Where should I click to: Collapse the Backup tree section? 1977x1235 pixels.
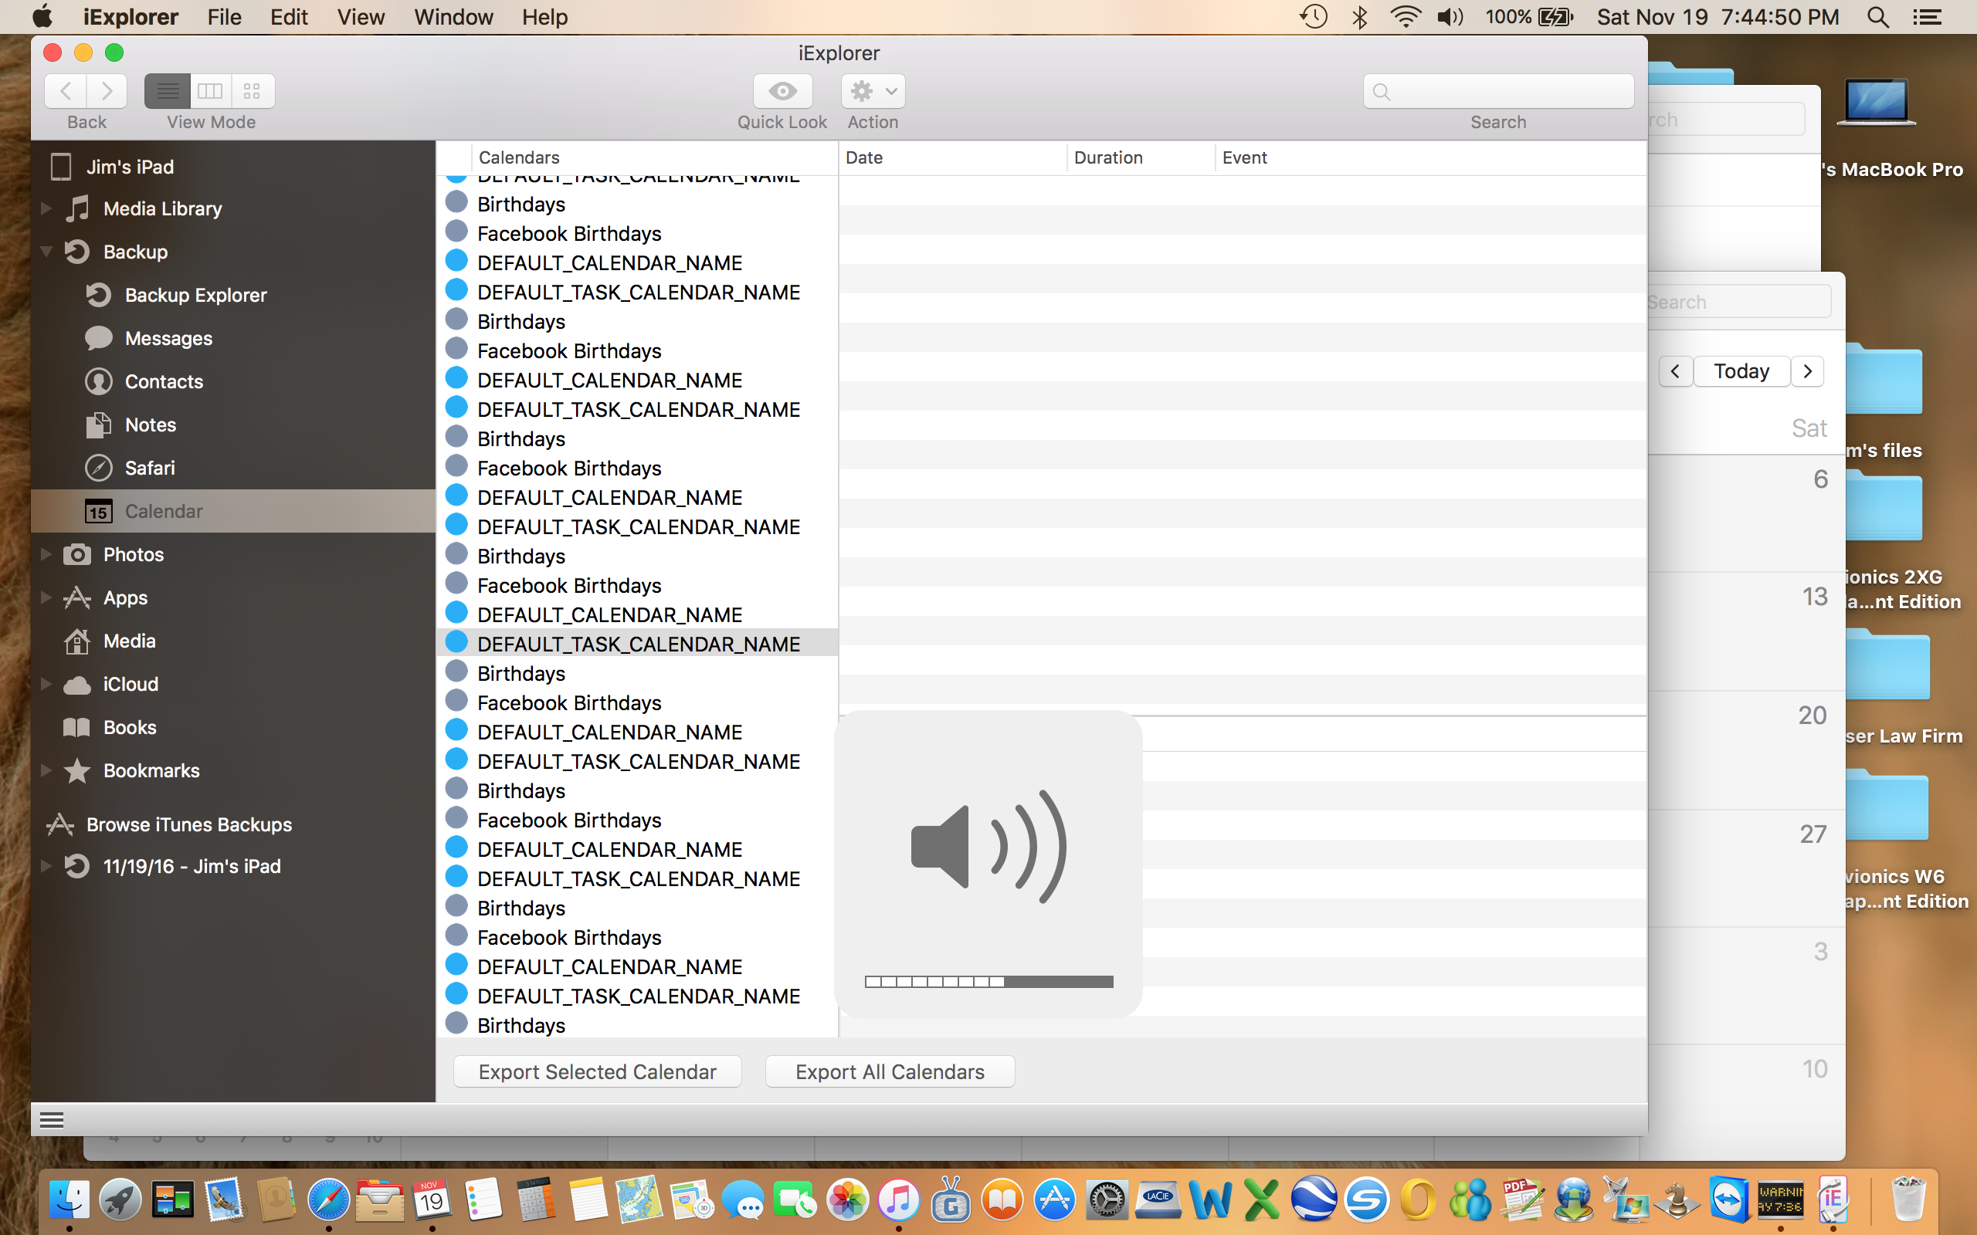pyautogui.click(x=46, y=252)
